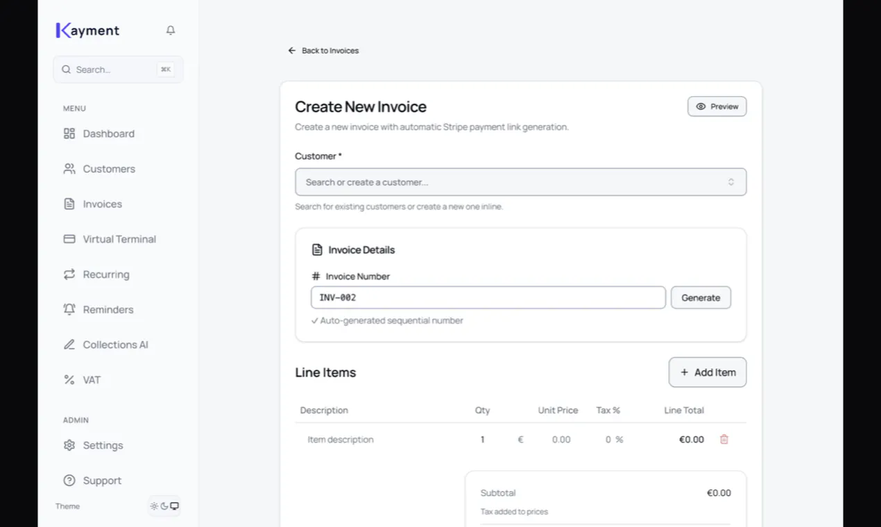Switch to dark theme moon icon
Image resolution: width=881 pixels, height=527 pixels.
pos(164,506)
